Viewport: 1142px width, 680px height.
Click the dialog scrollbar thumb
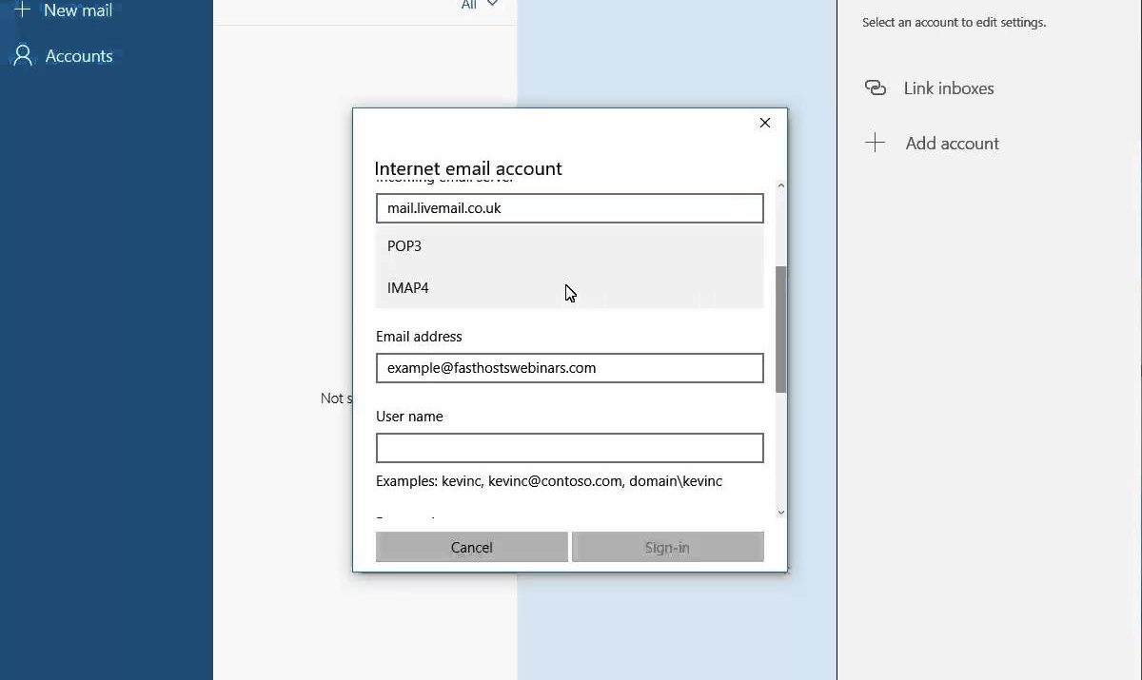click(781, 329)
